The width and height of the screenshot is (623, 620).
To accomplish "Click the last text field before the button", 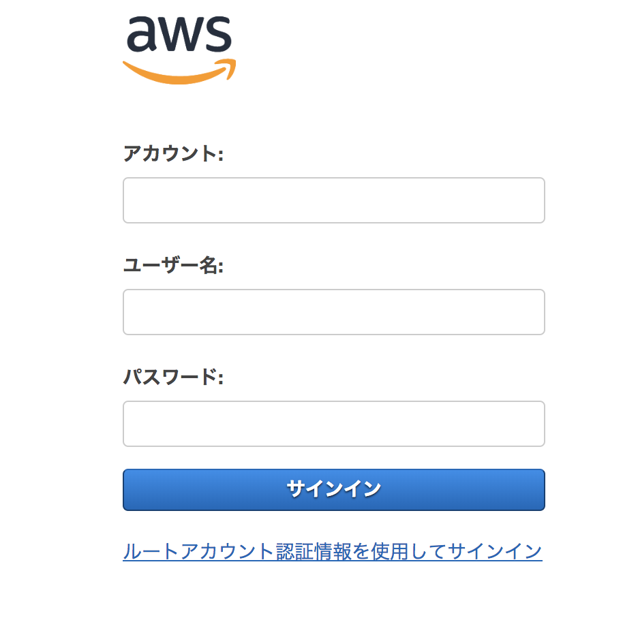I will 333,423.
